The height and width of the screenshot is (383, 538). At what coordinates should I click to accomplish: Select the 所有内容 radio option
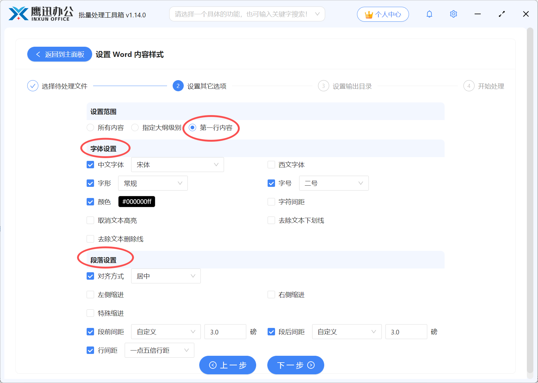[x=90, y=127]
